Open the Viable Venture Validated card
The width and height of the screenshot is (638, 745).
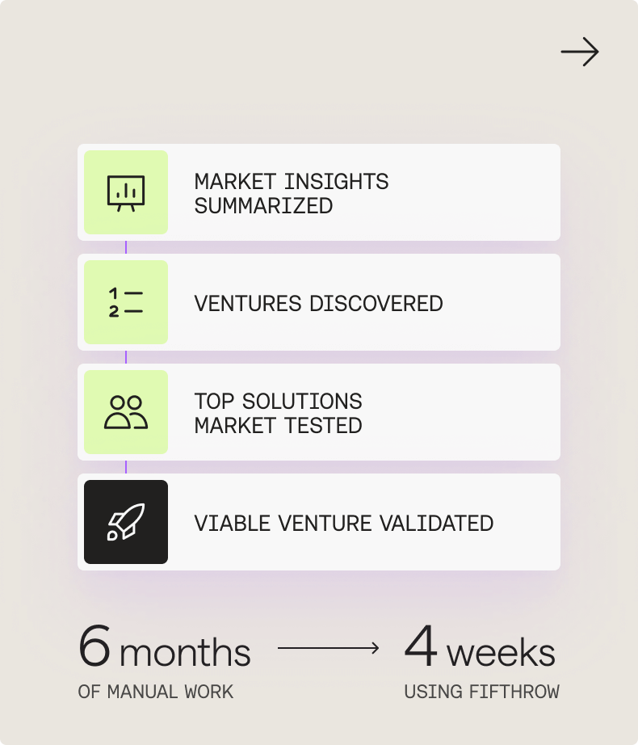click(319, 522)
